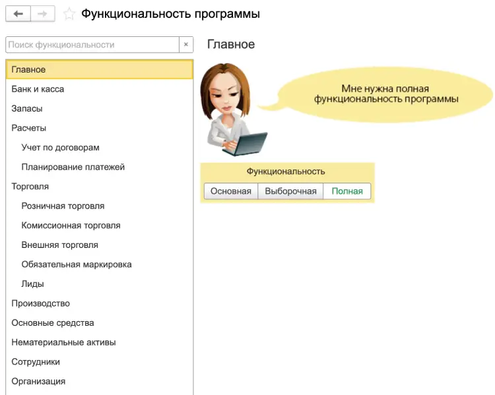Open the Банк и касса section
Viewport: 495px width, 395px height.
[x=38, y=89]
